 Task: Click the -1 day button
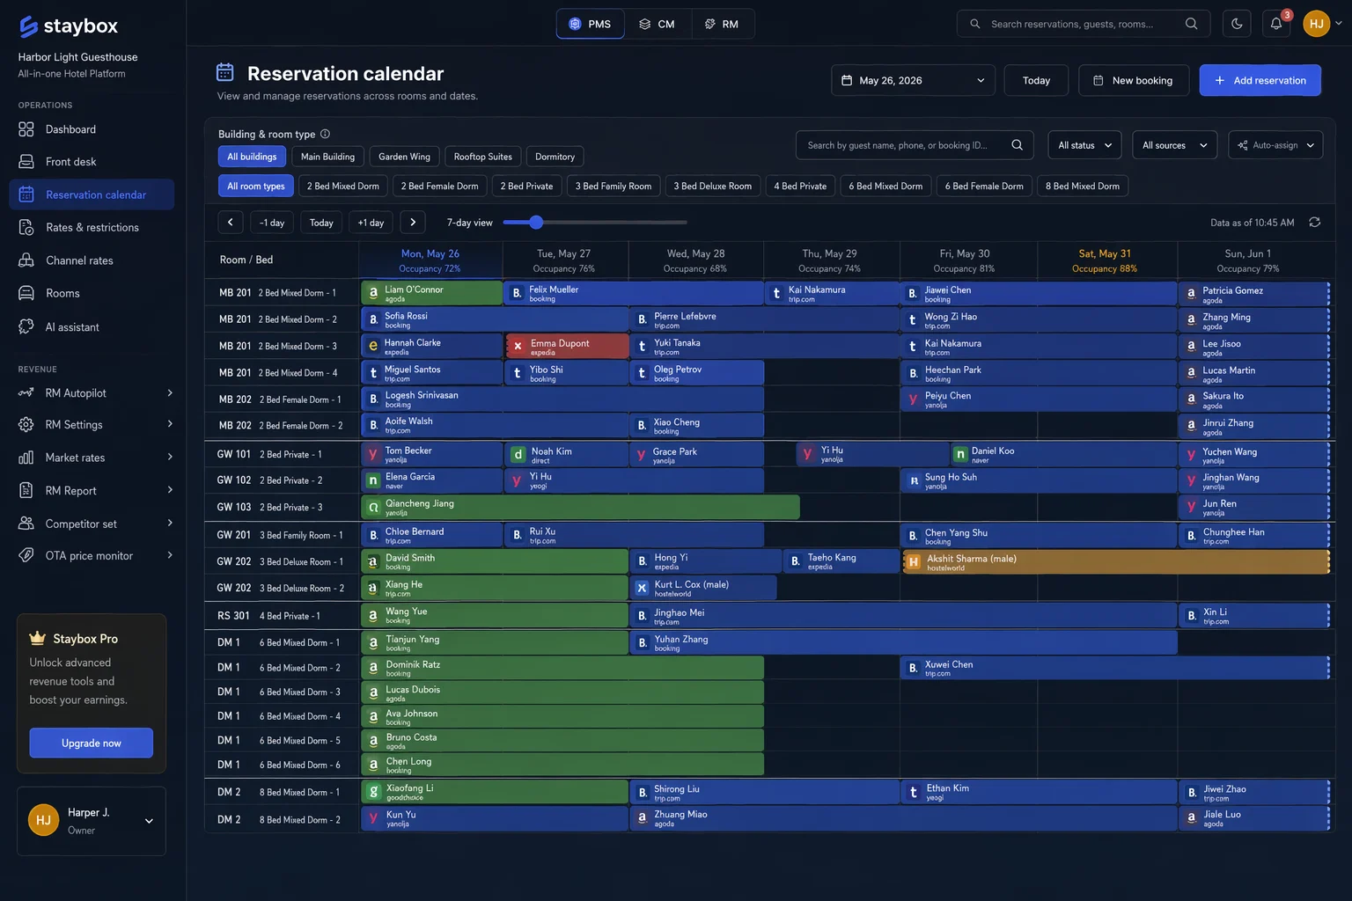(x=272, y=223)
